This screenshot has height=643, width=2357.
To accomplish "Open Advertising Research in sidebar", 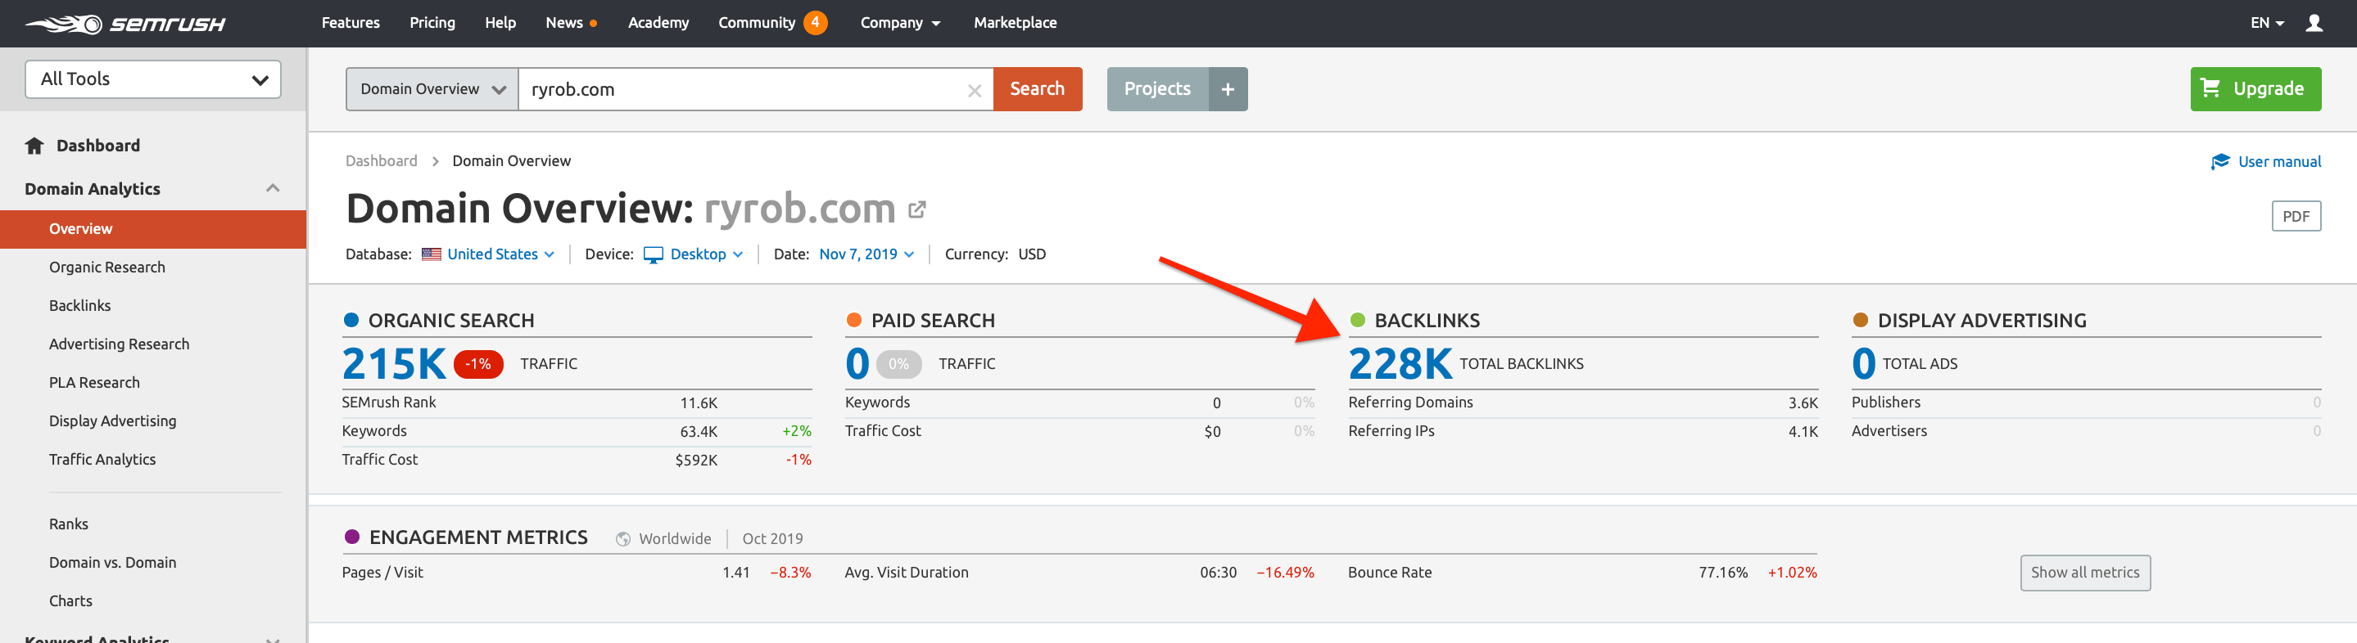I will (x=119, y=344).
